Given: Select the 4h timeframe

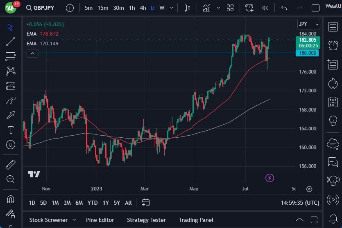Looking at the screenshot, I should click(x=143, y=8).
